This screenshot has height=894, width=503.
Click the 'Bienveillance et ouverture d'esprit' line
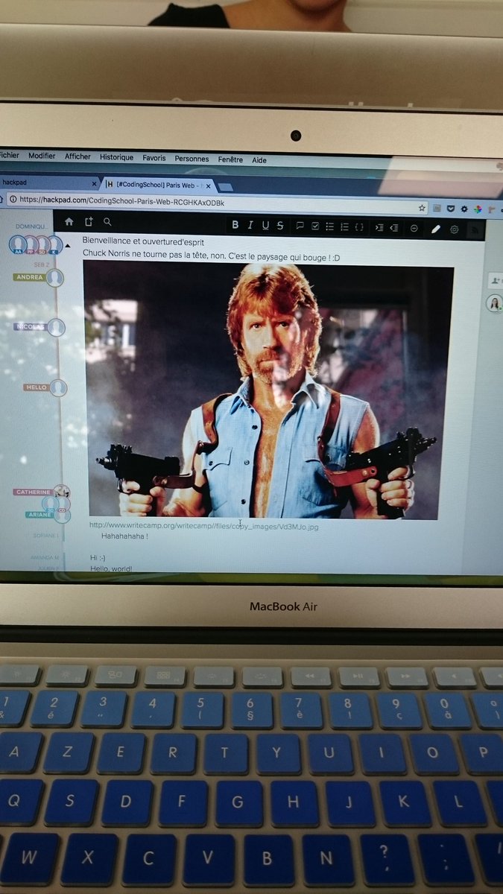pyautogui.click(x=142, y=242)
